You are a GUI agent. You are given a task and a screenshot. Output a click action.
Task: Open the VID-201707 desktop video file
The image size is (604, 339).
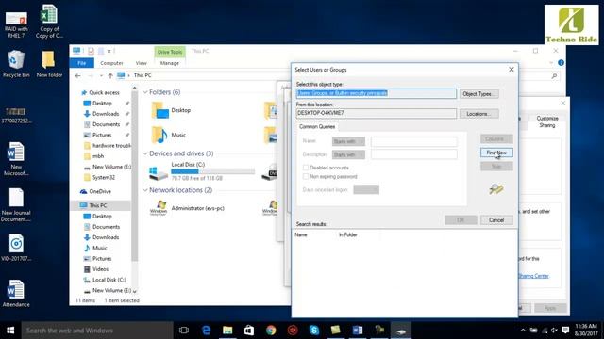click(x=16, y=248)
